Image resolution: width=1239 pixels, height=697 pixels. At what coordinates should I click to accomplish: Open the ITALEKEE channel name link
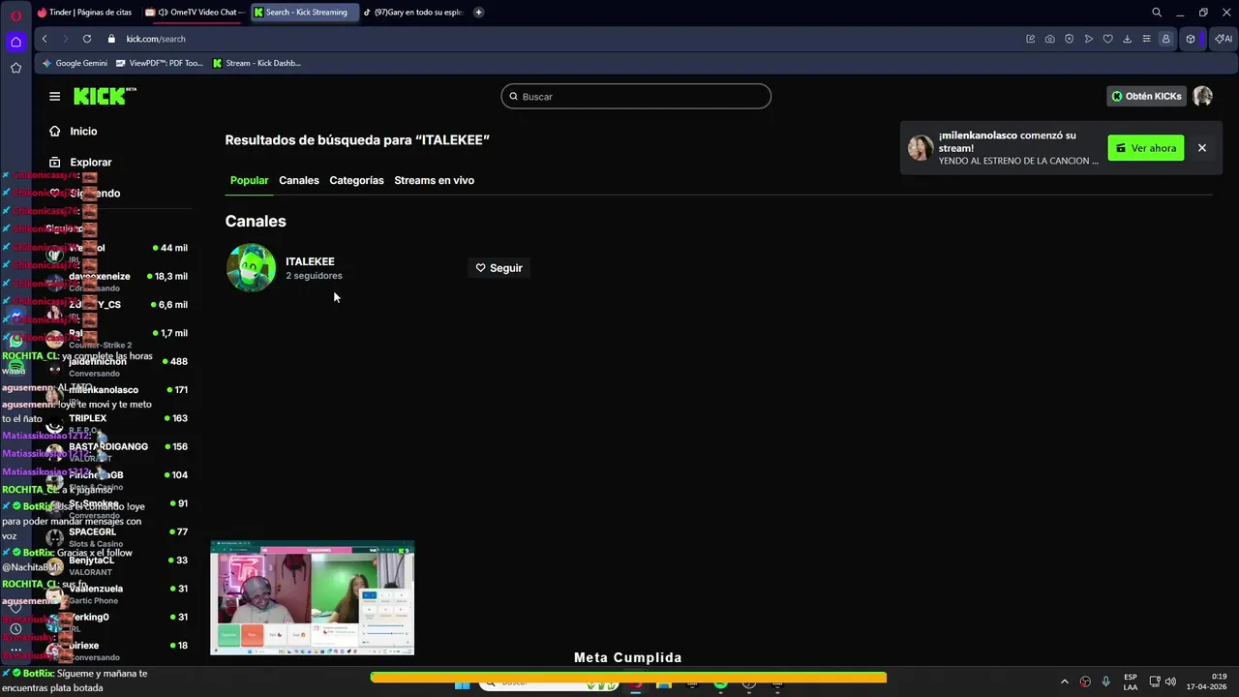(x=310, y=261)
